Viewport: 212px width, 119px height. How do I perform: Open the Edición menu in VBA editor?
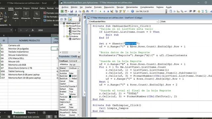tap(74, 7)
